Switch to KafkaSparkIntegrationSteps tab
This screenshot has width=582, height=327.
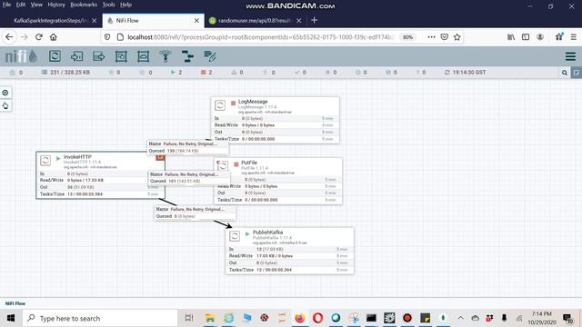(x=50, y=20)
